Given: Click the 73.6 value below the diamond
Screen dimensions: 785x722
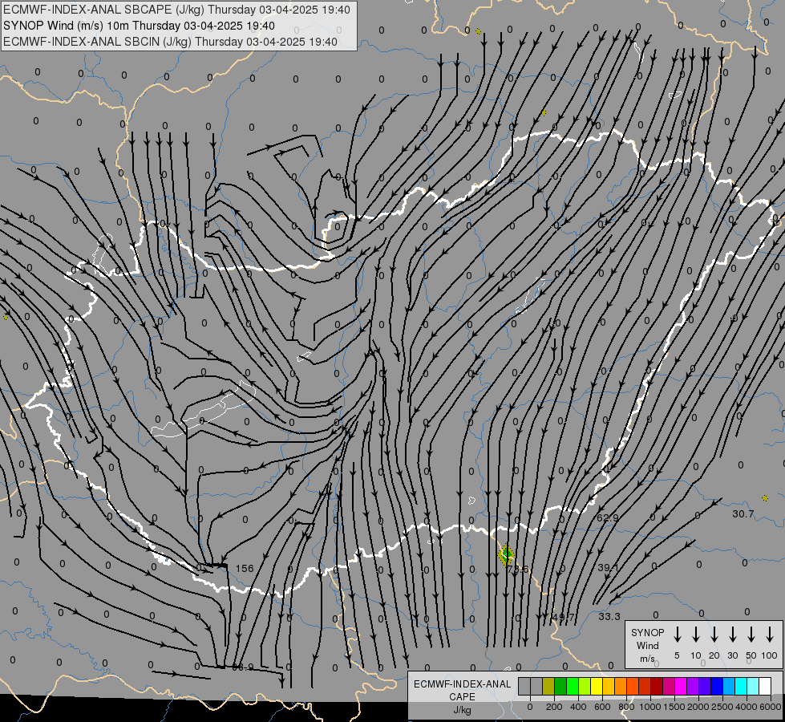Looking at the screenshot, I should 518,570.
